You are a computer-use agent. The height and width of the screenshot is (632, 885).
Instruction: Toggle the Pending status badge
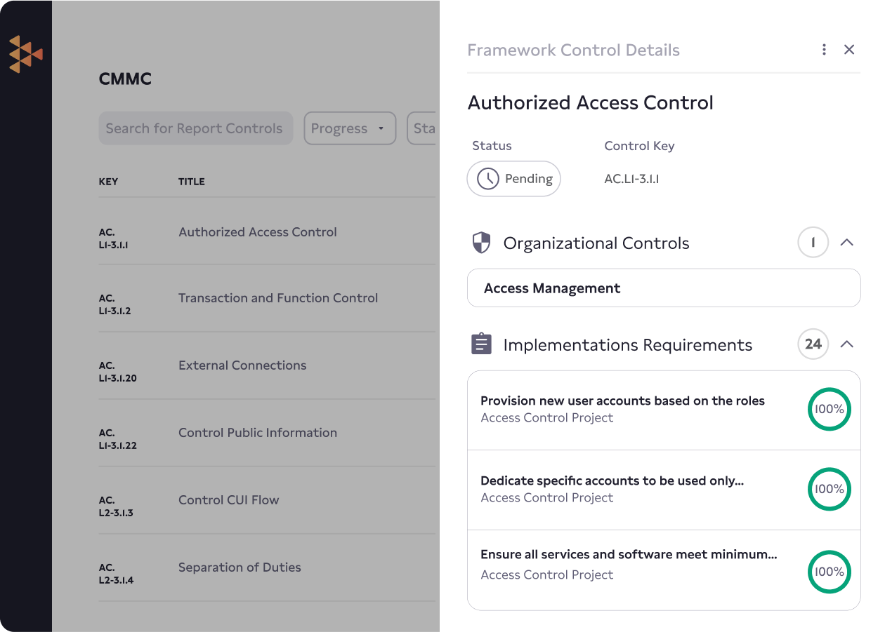click(513, 179)
